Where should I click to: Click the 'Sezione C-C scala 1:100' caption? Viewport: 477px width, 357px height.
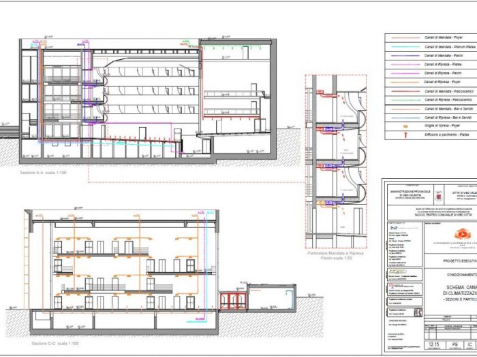55,343
